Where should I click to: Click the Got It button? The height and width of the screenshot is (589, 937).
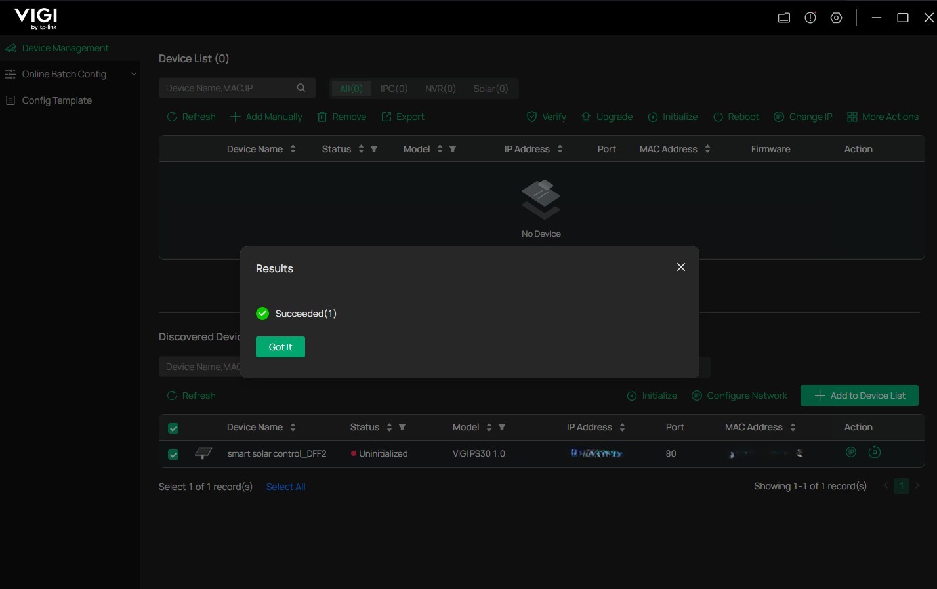(x=280, y=347)
